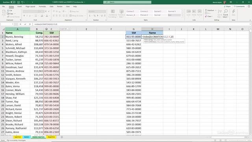Open Find & Select magnifier menu
252x142 pixels.
226,13
